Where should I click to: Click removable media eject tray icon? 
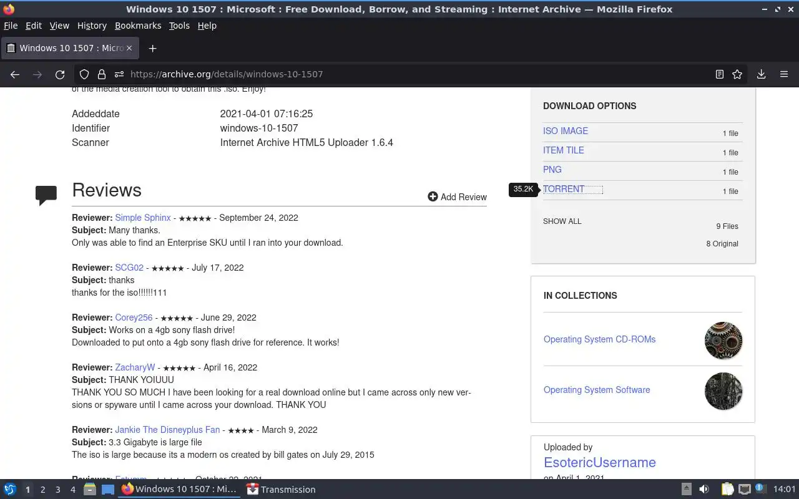(x=686, y=490)
